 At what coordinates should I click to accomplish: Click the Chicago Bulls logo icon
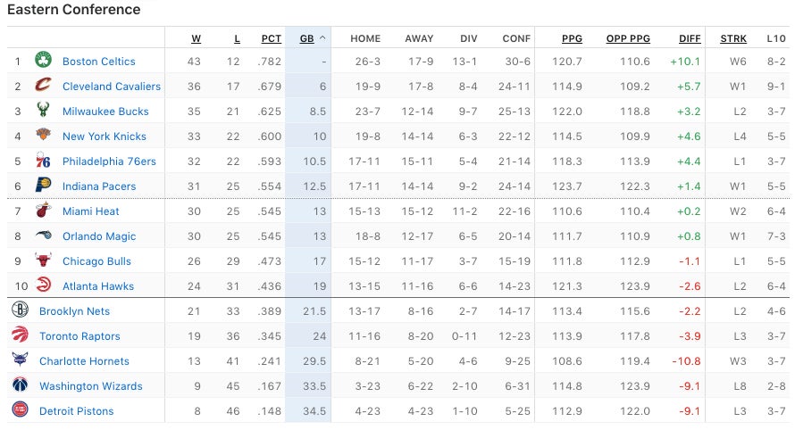click(43, 261)
